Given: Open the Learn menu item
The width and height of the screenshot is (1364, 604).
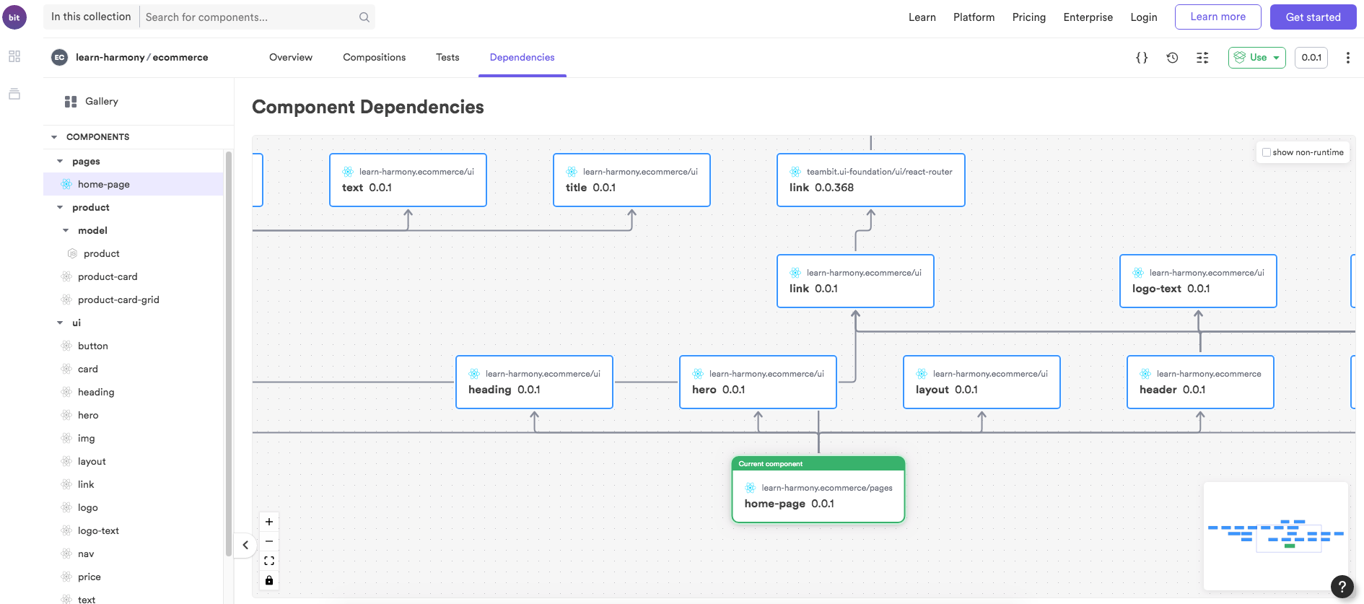Looking at the screenshot, I should coord(922,17).
